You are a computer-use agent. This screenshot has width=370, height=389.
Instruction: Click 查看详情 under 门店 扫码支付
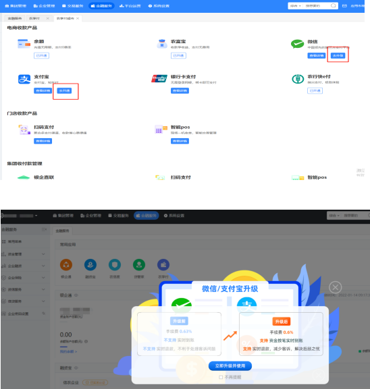[43, 141]
